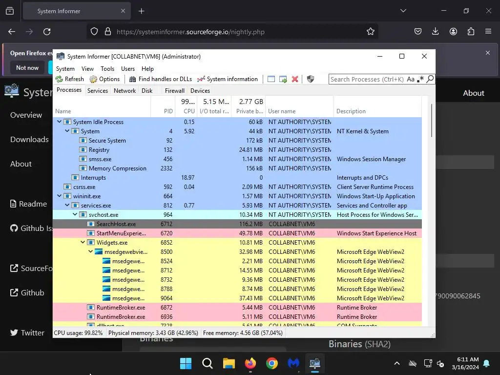
Task: Sort by the Description column header
Action: click(377, 106)
